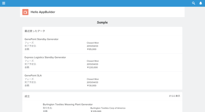Open the GenePoint Standby Generator record

pyautogui.click(x=42, y=39)
